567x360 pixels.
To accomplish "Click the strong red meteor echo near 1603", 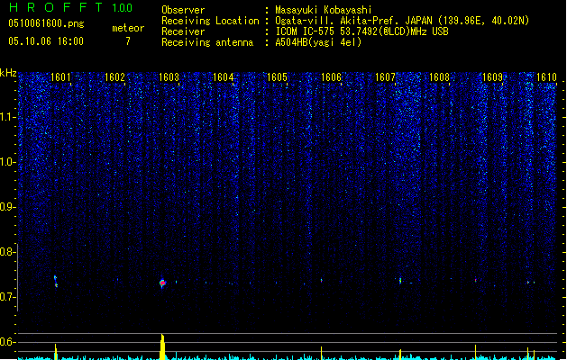I will pyautogui.click(x=163, y=283).
